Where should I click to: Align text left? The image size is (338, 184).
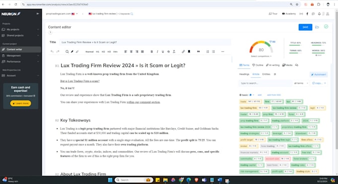126,52
